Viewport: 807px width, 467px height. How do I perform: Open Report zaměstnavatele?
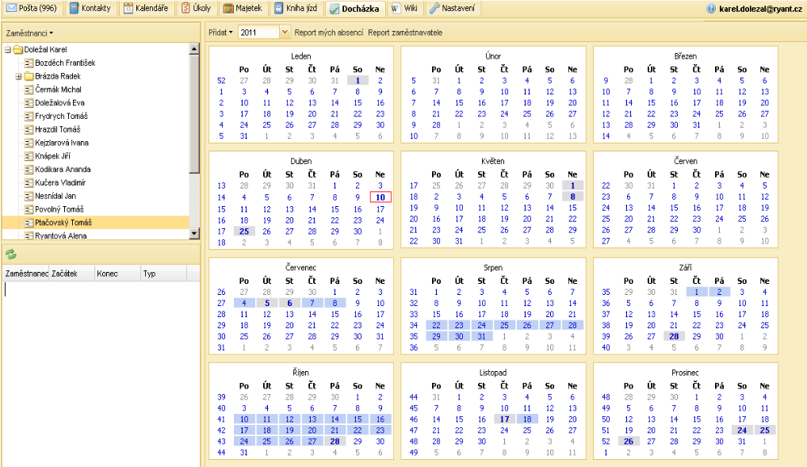click(405, 33)
